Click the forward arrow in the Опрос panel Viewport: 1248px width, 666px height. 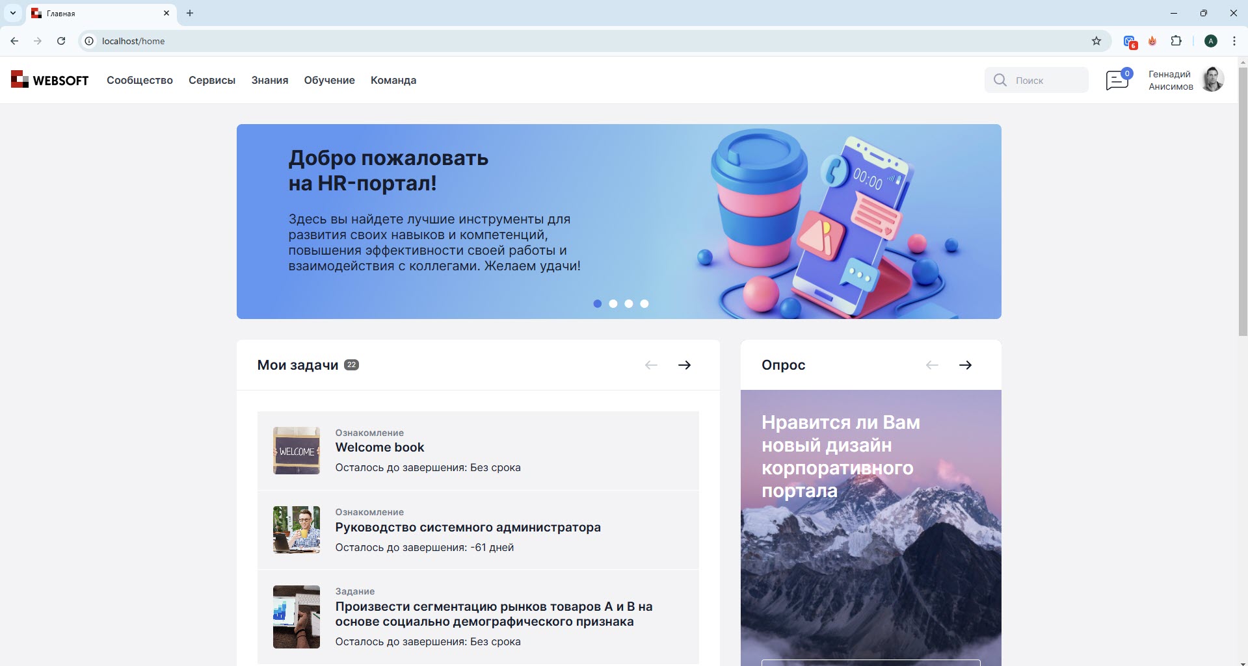pyautogui.click(x=966, y=365)
